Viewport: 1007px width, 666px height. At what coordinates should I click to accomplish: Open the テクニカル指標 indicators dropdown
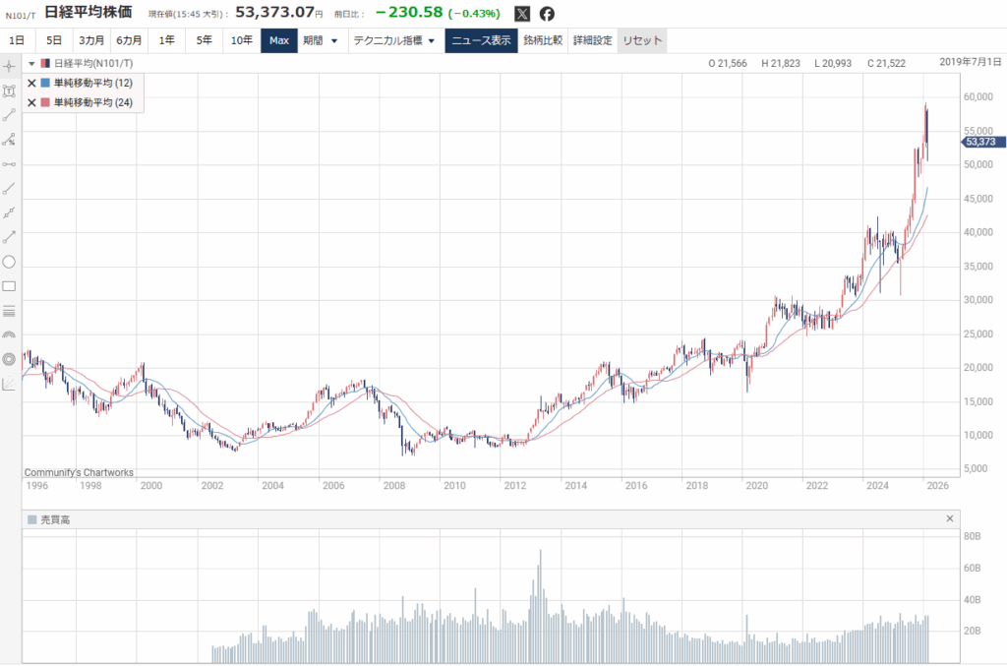(x=394, y=40)
